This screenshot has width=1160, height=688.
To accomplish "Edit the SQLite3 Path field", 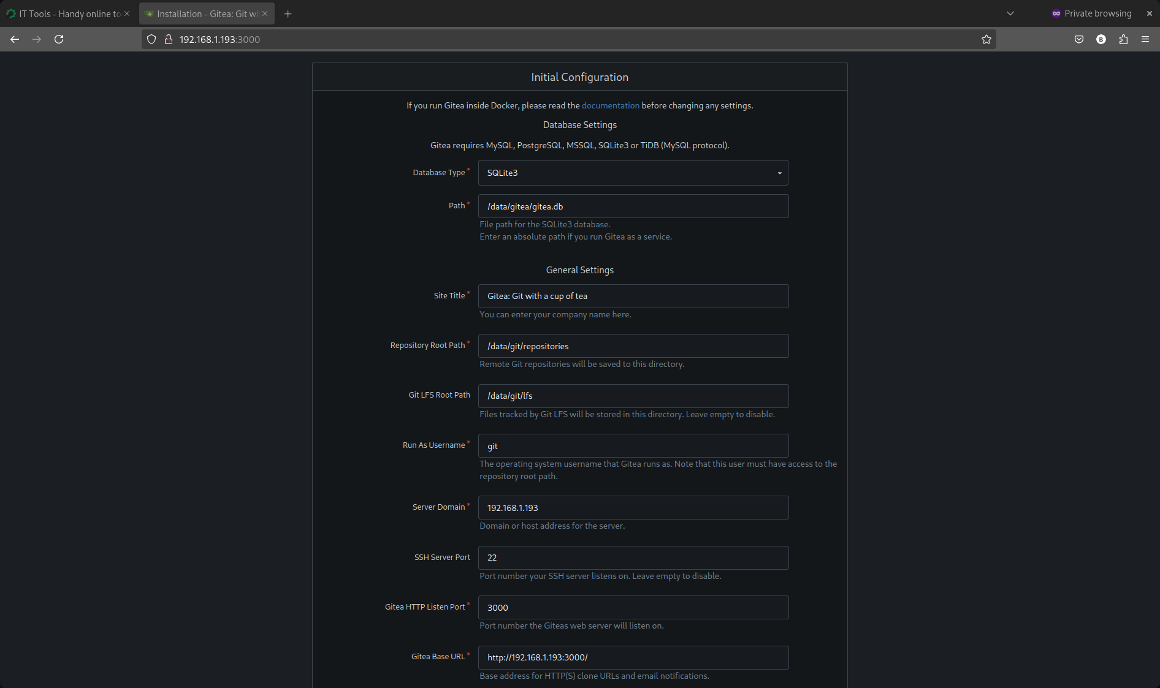I will (x=633, y=206).
